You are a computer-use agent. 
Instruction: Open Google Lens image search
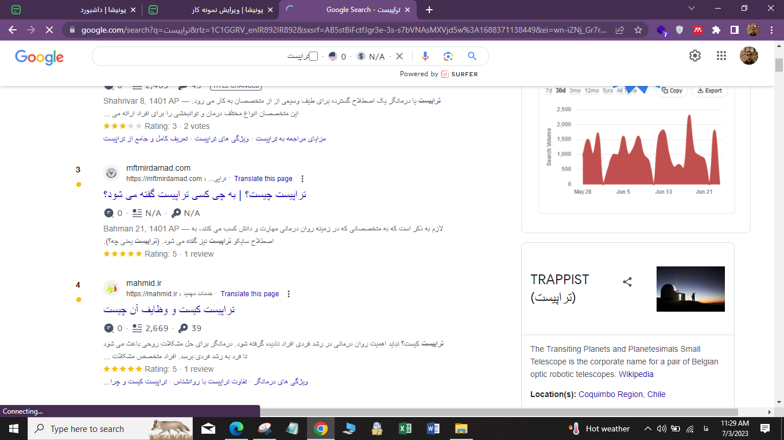[448, 56]
